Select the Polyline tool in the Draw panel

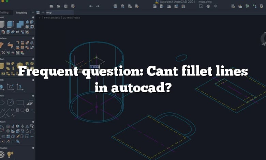2,102
